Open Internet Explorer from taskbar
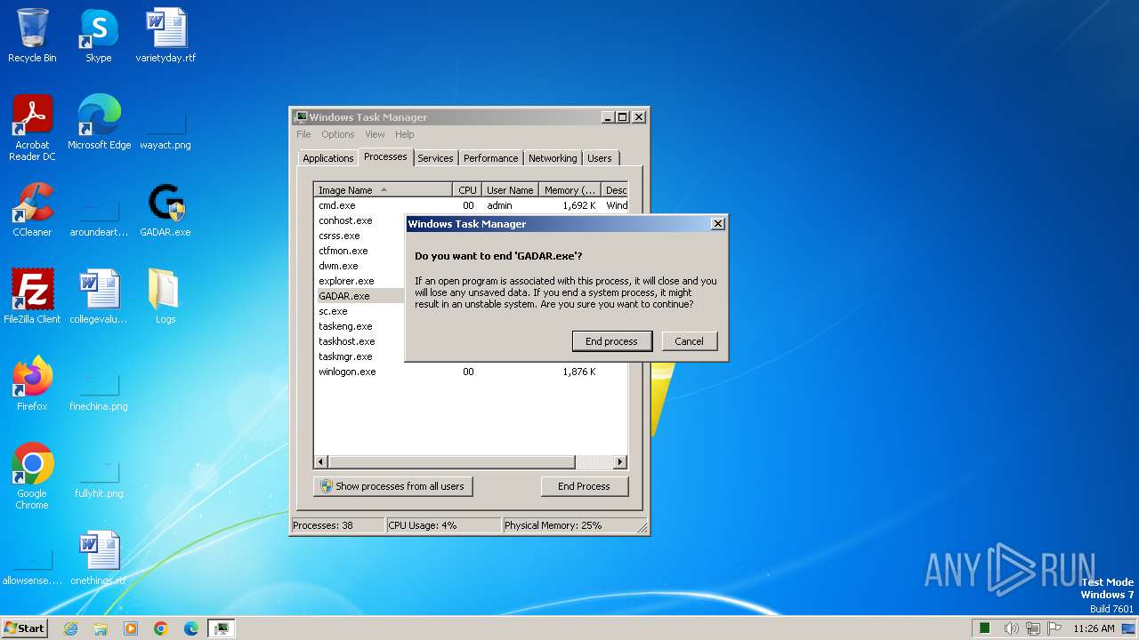Viewport: 1139px width, 640px height. 70,628
